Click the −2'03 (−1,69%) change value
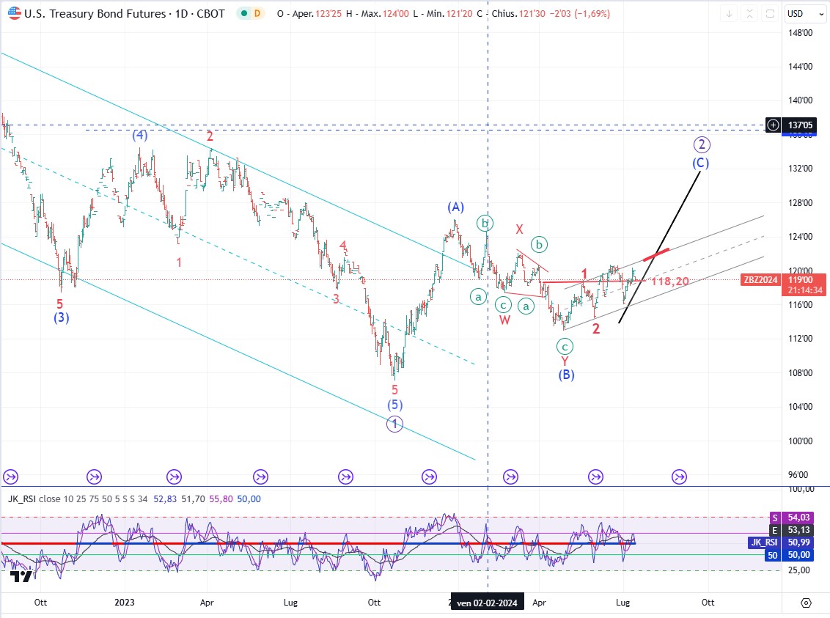This screenshot has height=618, width=830. 580,14
